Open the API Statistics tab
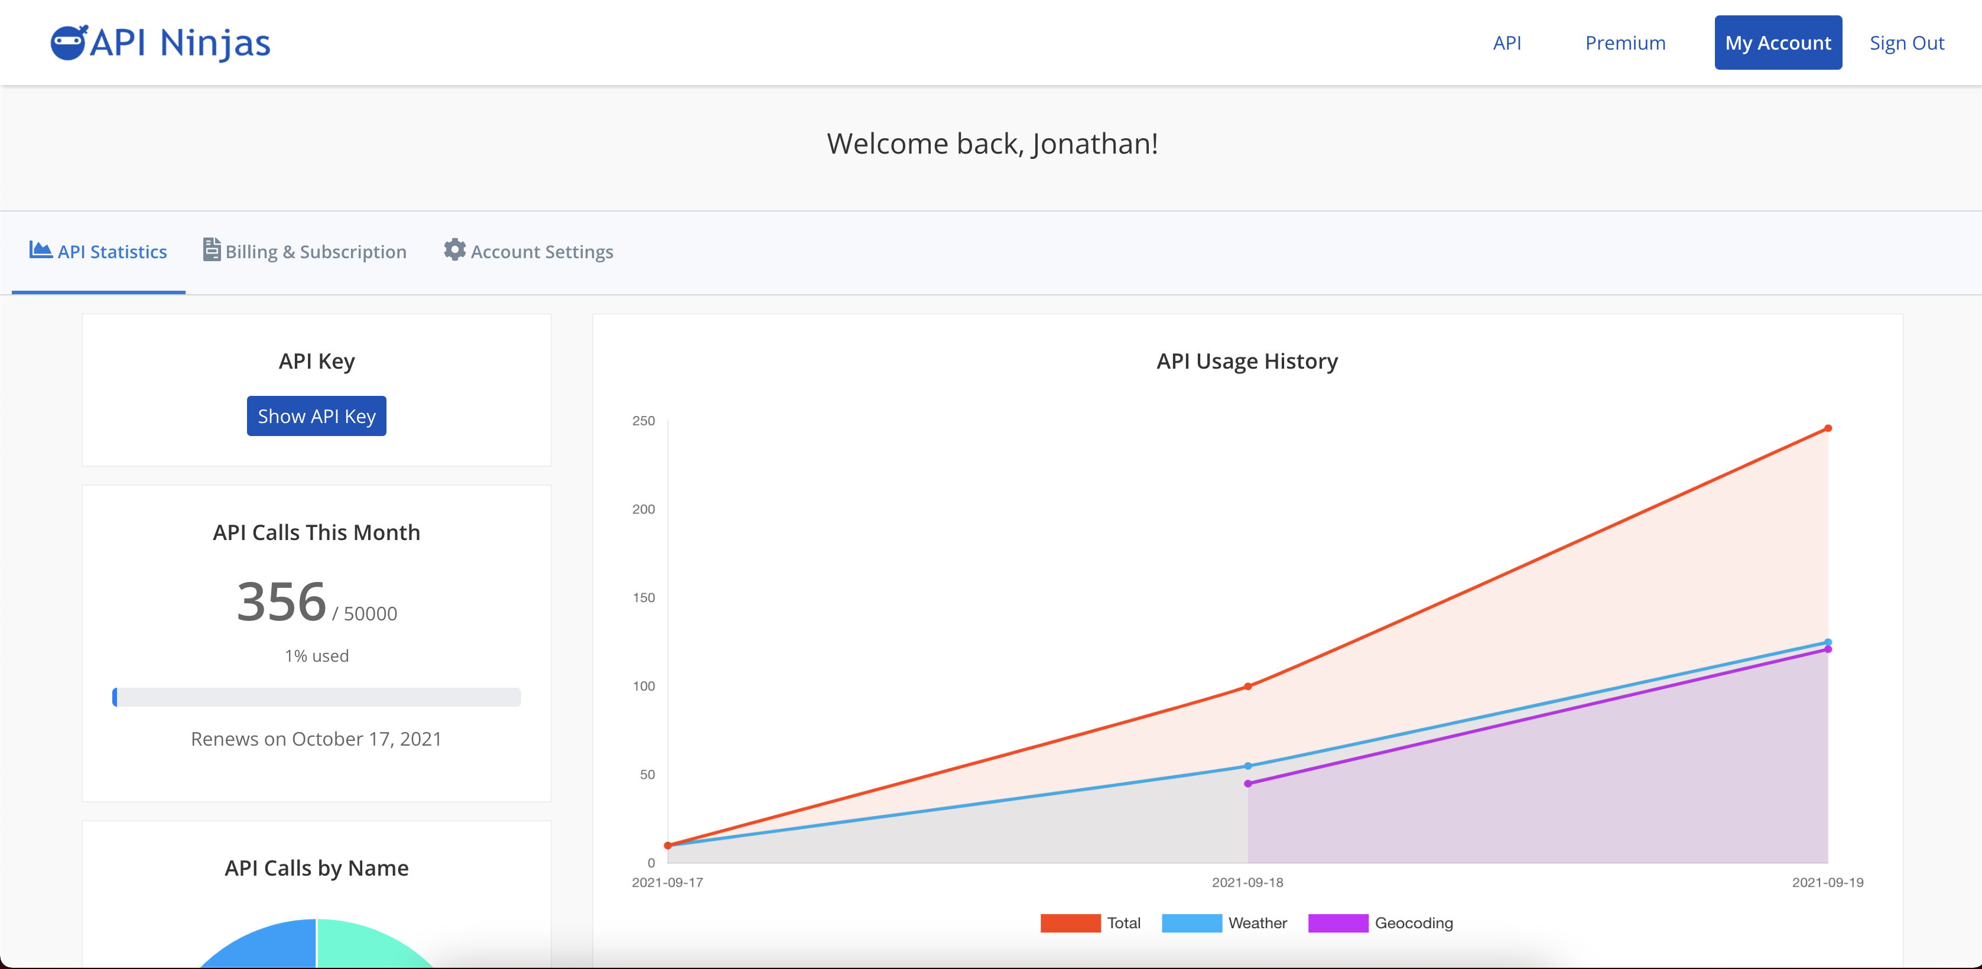 99,252
